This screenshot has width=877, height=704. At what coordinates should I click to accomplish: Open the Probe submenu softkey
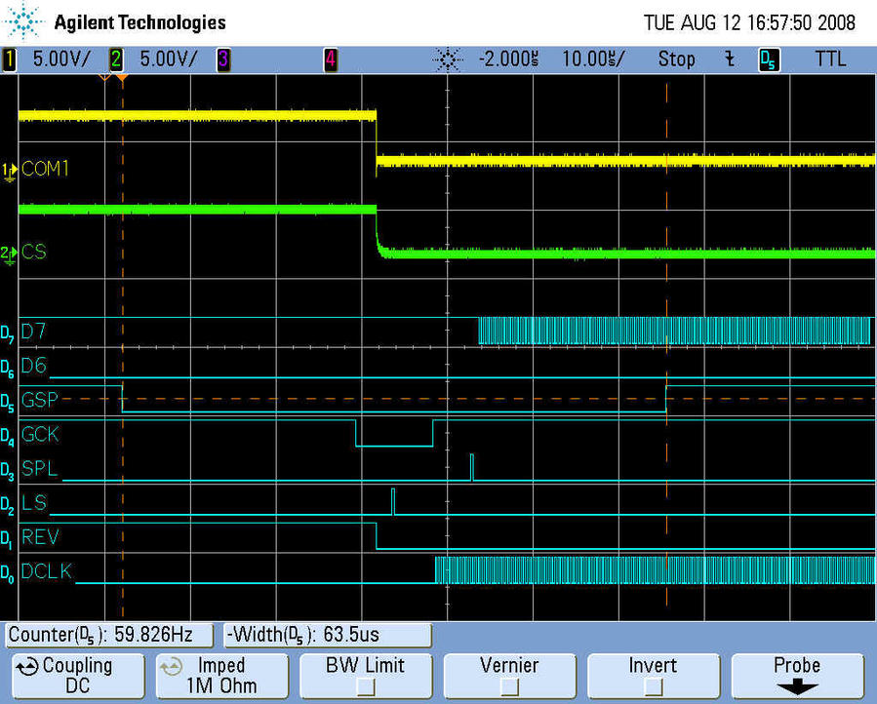pos(796,676)
